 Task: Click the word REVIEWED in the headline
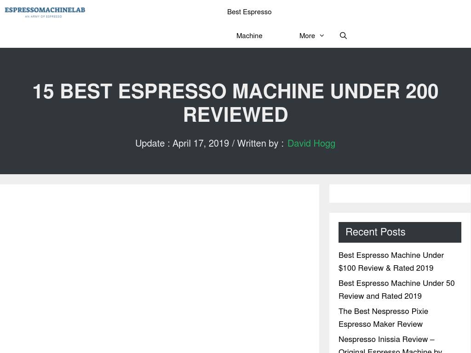[x=235, y=115]
